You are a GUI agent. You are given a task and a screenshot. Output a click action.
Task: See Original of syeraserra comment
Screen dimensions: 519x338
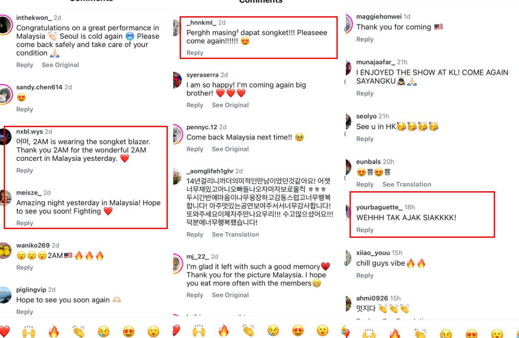(231, 105)
